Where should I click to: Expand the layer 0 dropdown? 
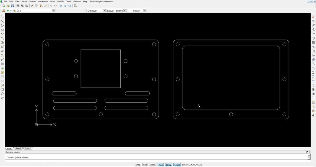(54, 11)
